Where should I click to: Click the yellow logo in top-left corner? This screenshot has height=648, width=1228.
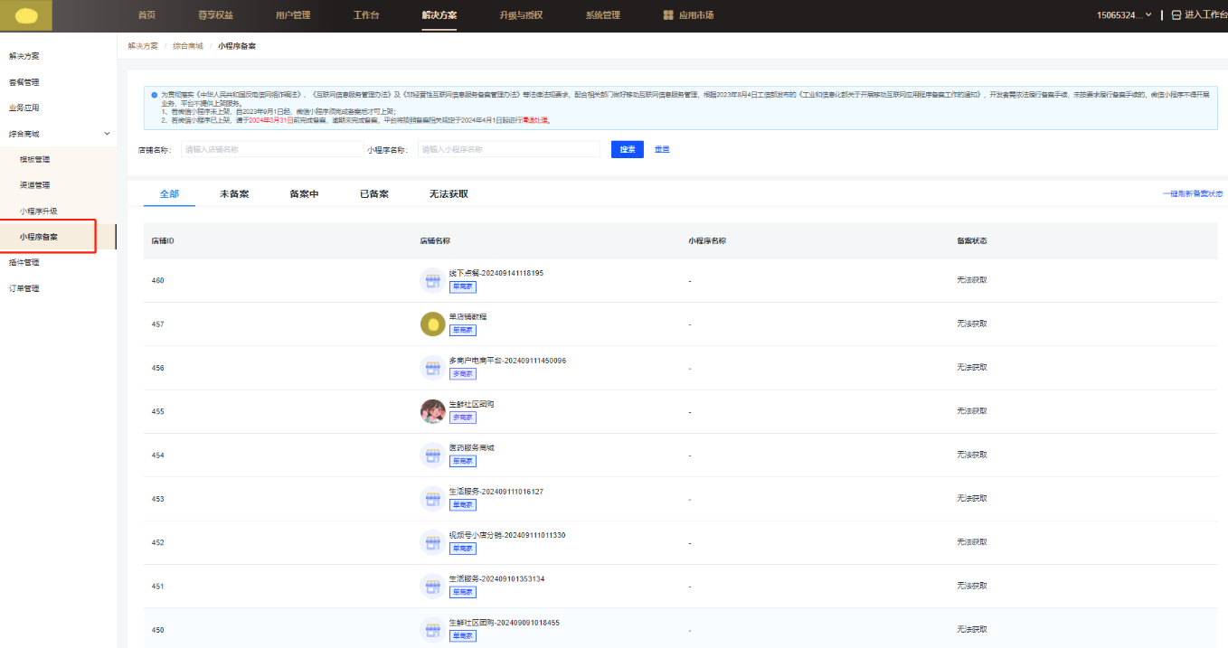tap(26, 15)
